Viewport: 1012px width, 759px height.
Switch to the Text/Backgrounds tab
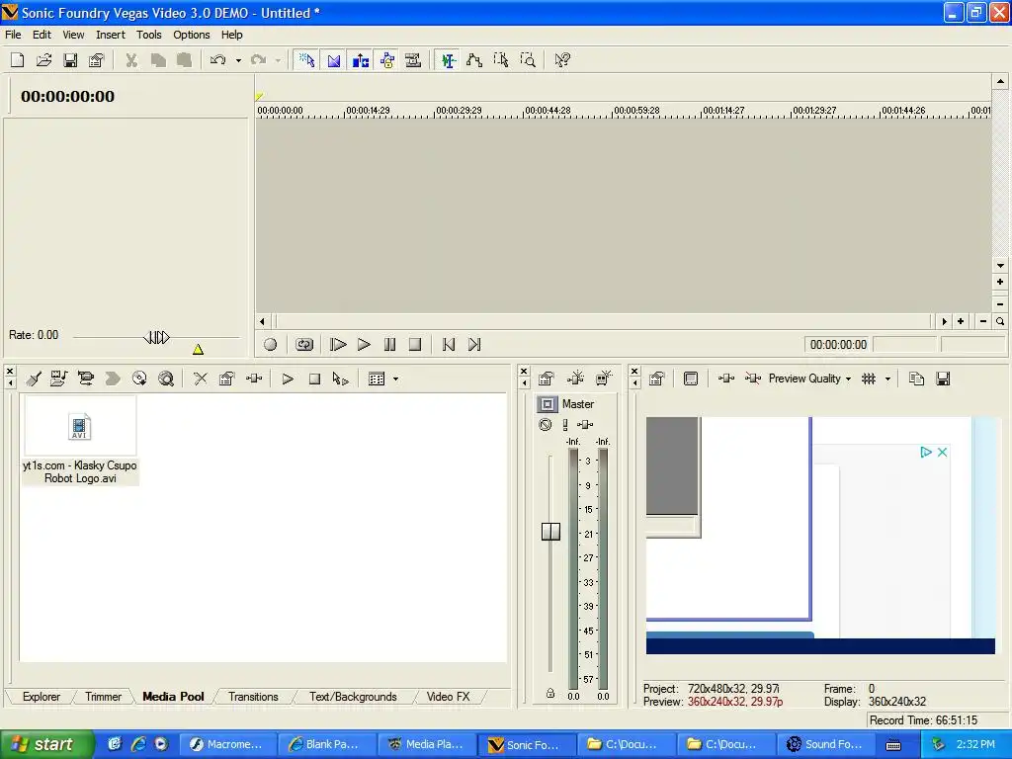click(353, 697)
